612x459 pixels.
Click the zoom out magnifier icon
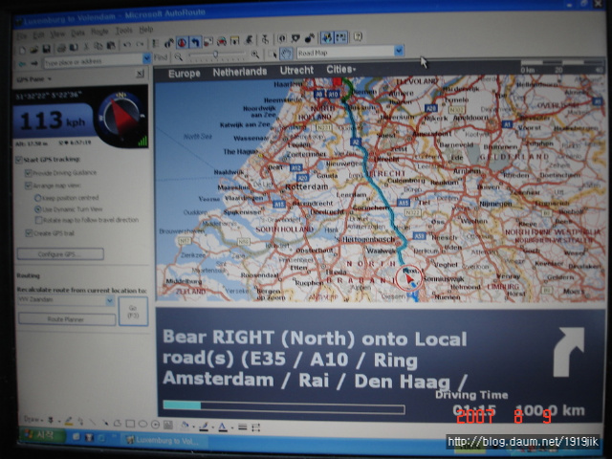179,57
